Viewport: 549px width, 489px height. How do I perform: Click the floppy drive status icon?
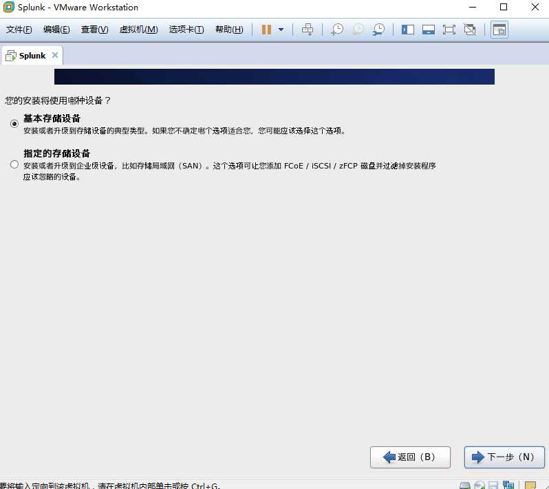point(493,486)
